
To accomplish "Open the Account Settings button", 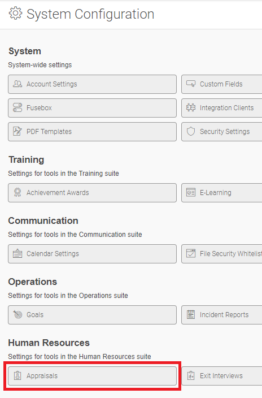I will pos(93,84).
